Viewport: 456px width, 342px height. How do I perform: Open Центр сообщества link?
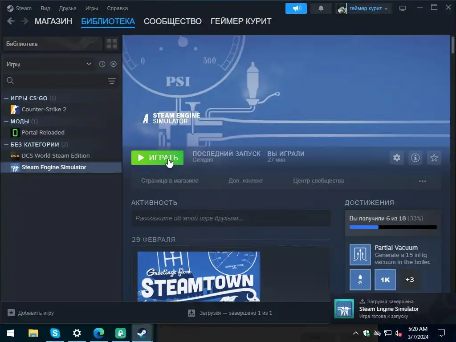pos(318,181)
